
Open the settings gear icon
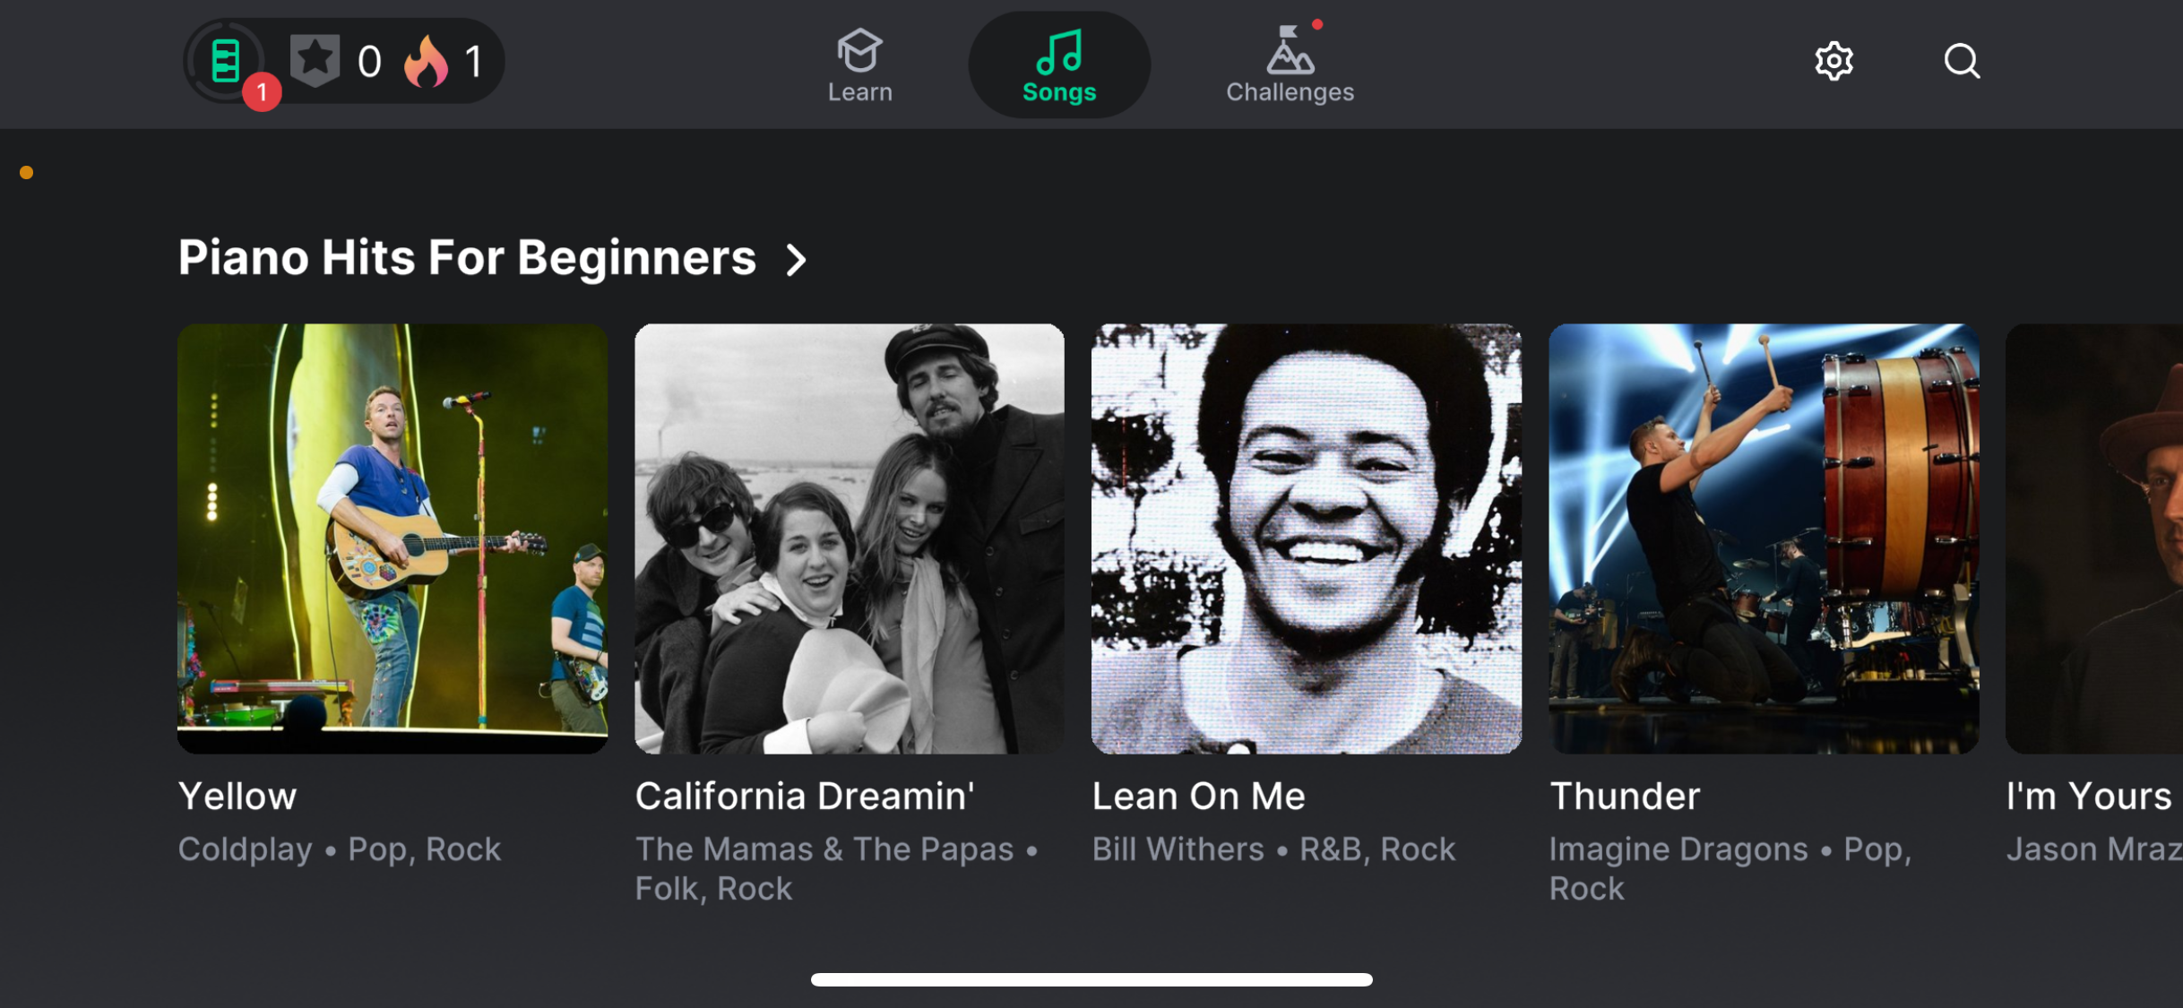click(1834, 62)
